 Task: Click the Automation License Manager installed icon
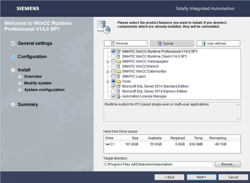[x=118, y=96]
